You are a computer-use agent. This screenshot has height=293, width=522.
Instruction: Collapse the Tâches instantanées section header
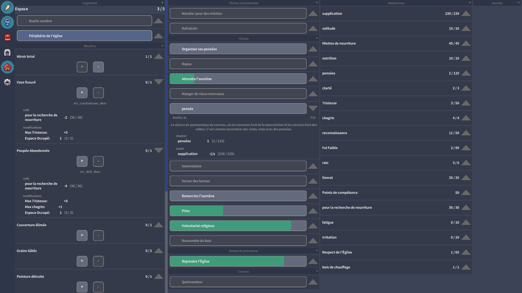pos(243,3)
